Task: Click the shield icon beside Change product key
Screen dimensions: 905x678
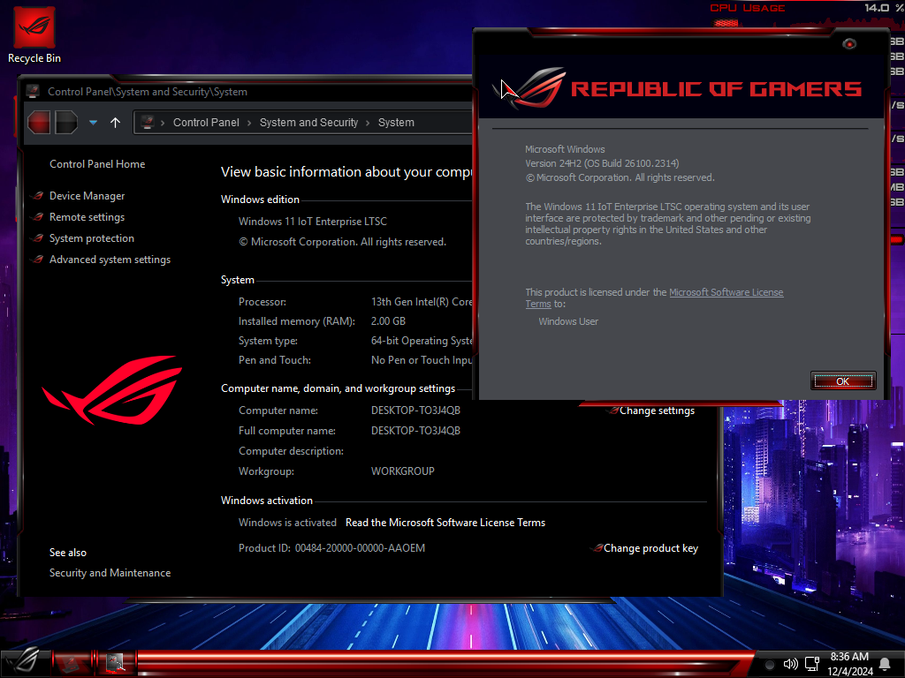Action: [597, 547]
